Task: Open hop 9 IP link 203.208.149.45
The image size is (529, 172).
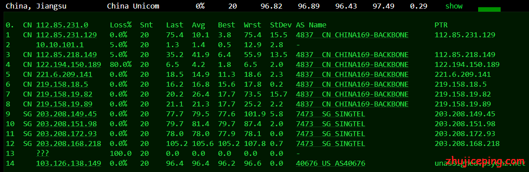Action: tap(67, 114)
